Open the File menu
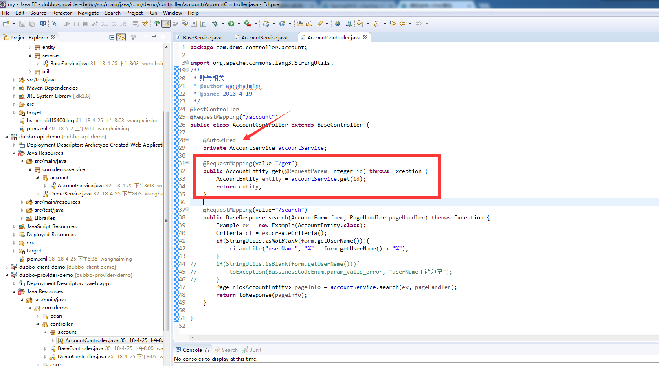Viewport: 659px width, 366px height. (x=6, y=13)
